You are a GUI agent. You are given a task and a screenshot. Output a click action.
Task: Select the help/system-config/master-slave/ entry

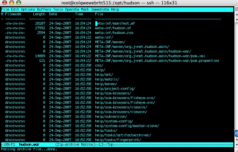point(127,126)
